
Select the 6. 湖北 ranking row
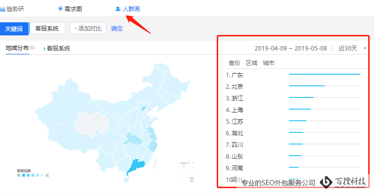pyautogui.click(x=293, y=133)
